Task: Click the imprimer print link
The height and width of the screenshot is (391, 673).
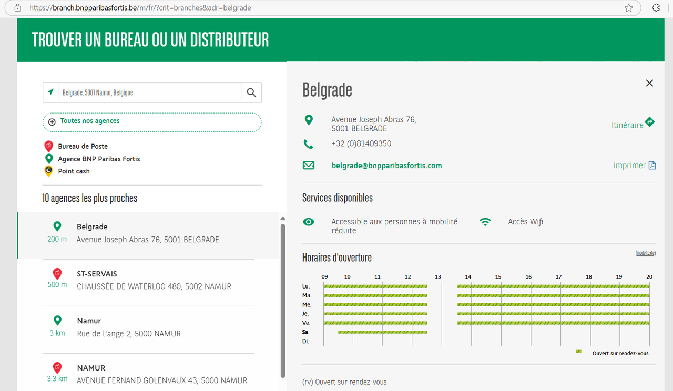Action: tap(629, 166)
